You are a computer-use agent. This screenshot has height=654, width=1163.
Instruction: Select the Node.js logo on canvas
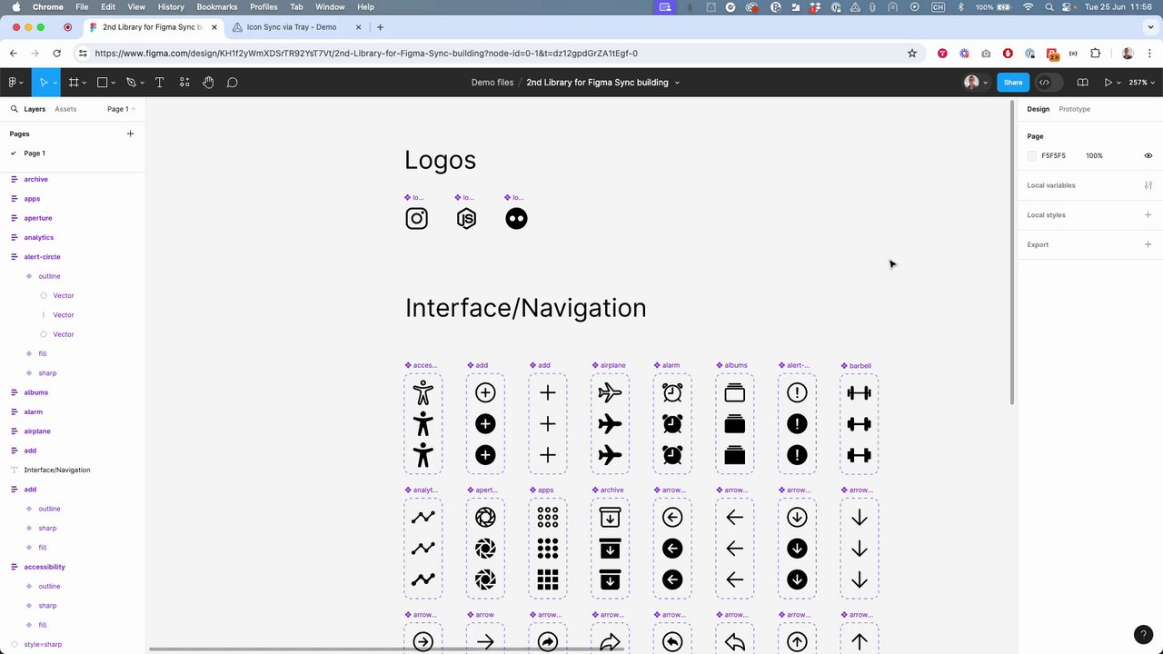[466, 219]
